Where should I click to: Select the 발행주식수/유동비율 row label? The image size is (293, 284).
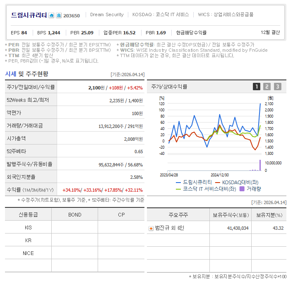tap(29, 164)
